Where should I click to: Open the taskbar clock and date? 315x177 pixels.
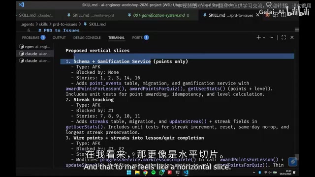click(x=285, y=173)
